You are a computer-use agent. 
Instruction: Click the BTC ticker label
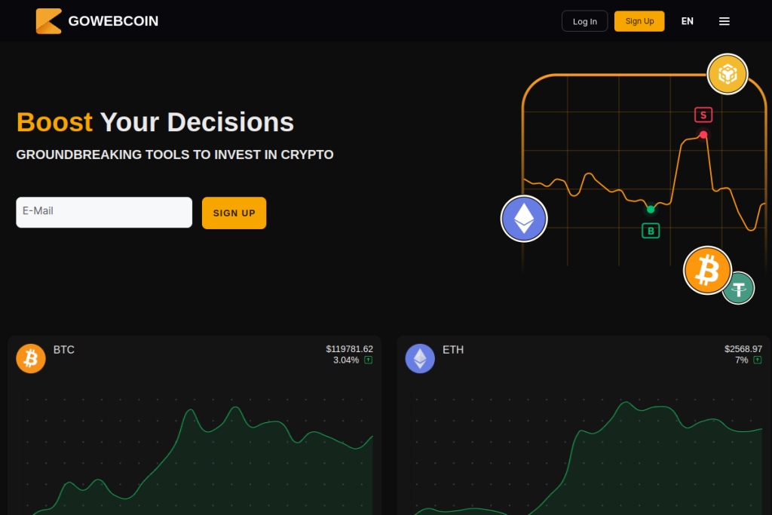[x=64, y=350]
